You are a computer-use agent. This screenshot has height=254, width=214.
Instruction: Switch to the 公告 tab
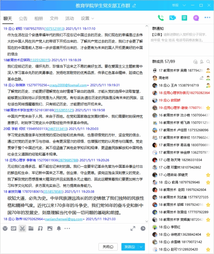pos(23,18)
